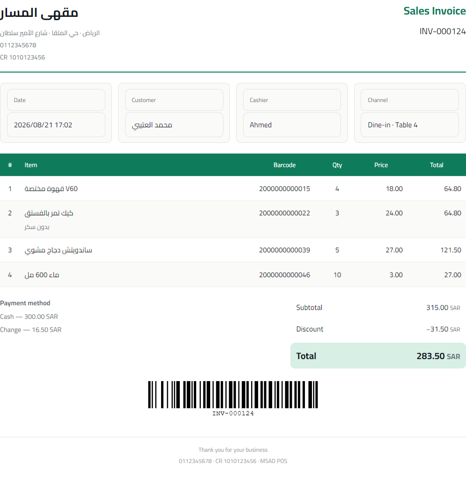Click the Subtotal label
The height and width of the screenshot is (478, 466).
point(309,308)
